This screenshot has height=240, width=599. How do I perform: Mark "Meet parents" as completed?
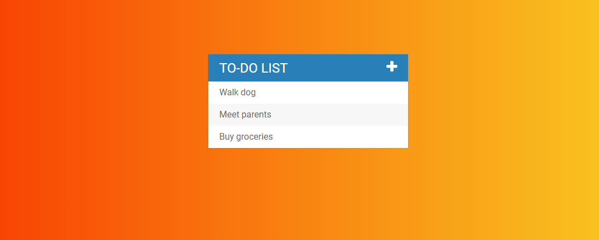pos(245,115)
